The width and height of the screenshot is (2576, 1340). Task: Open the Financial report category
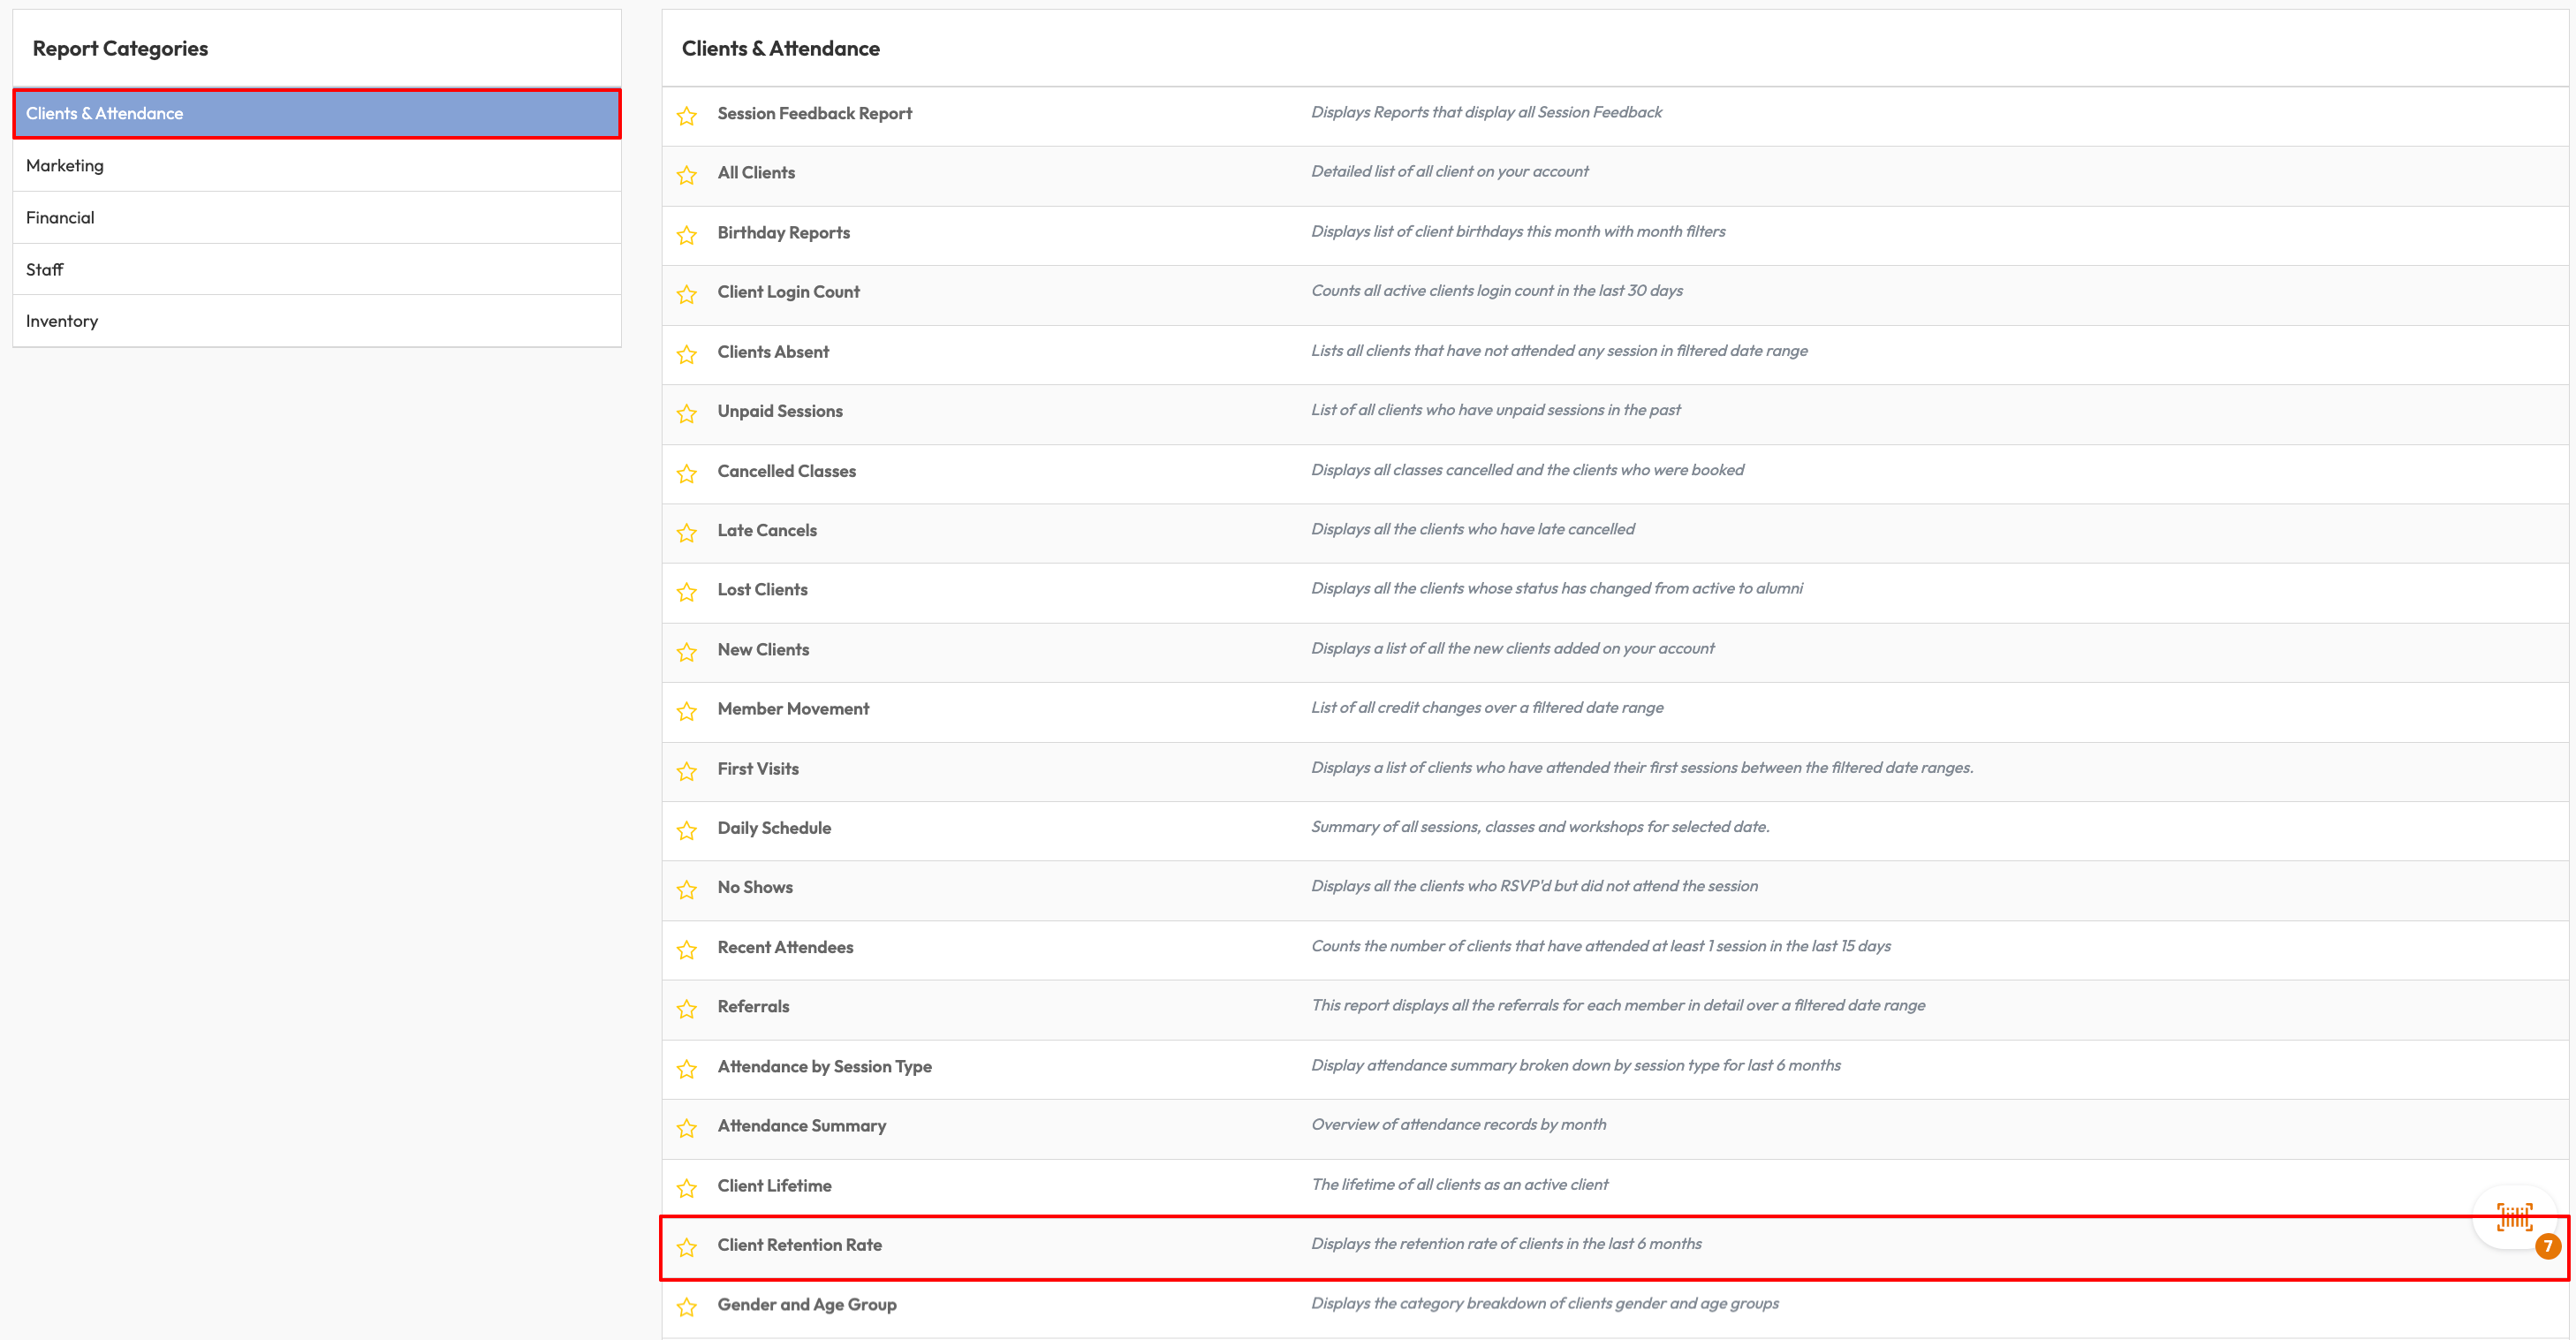click(60, 217)
